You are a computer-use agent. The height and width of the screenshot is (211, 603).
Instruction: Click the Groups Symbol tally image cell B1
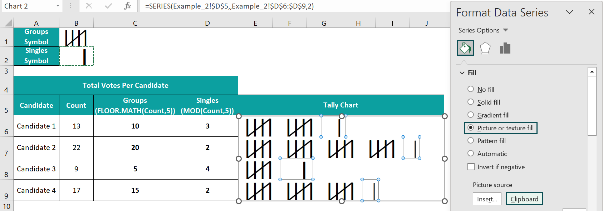click(76, 37)
